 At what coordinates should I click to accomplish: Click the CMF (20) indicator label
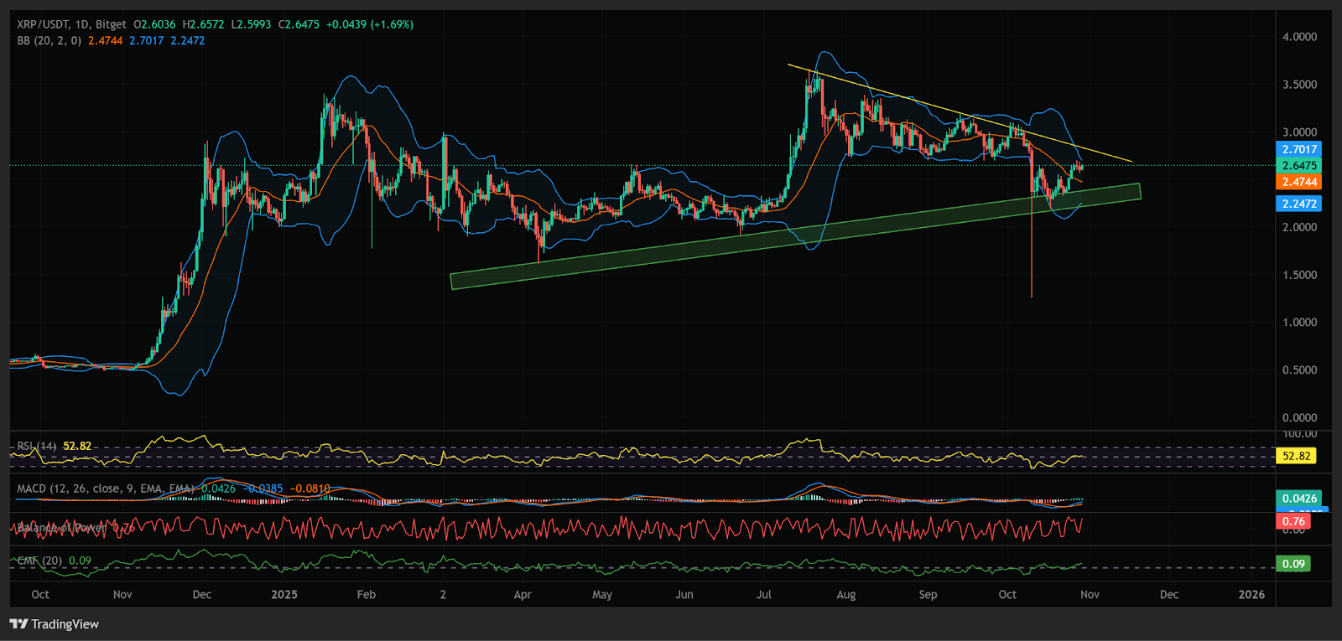(x=39, y=561)
